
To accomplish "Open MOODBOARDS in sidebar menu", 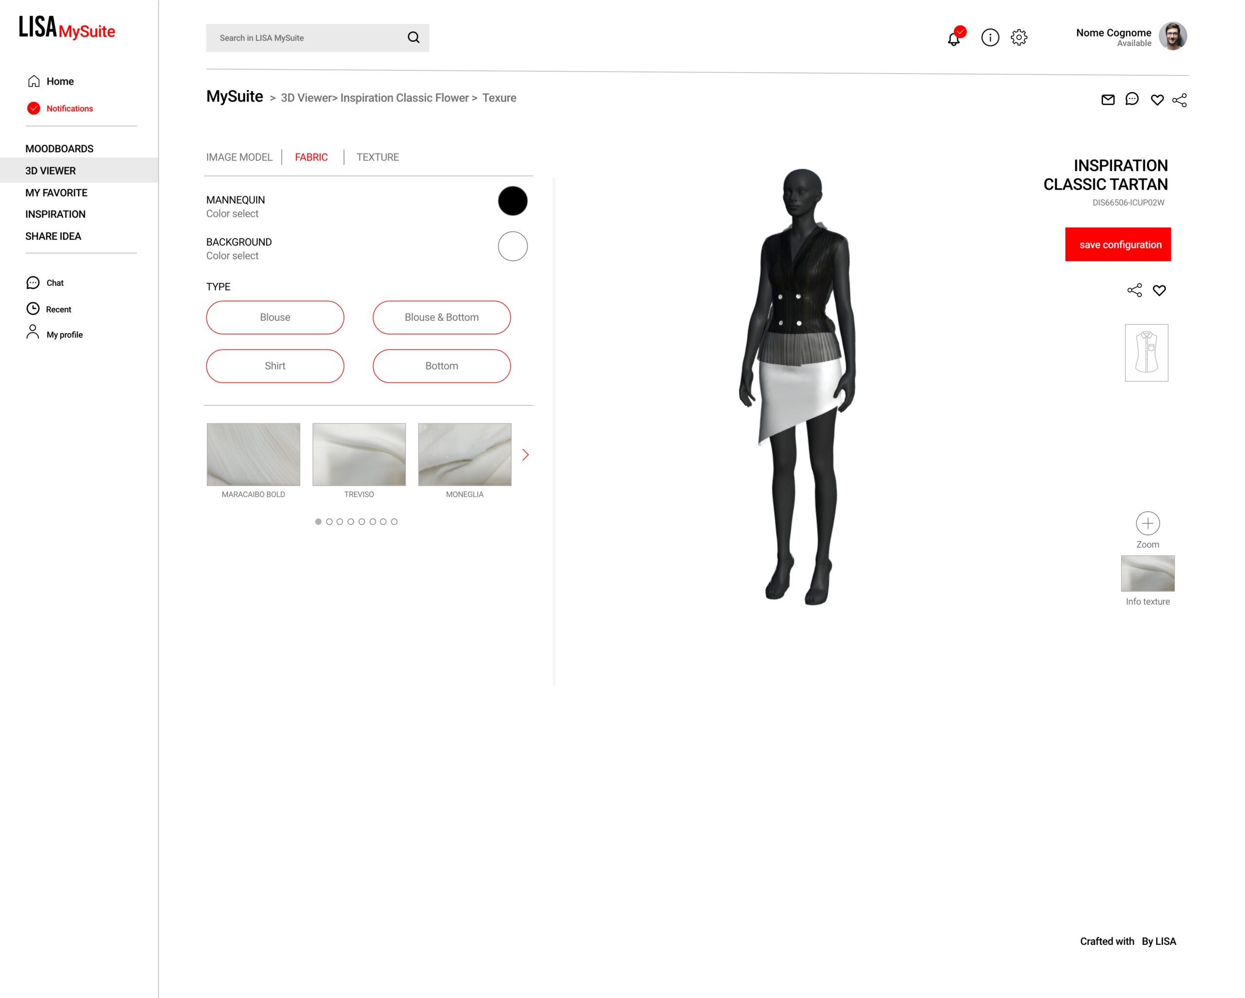I will coord(59,149).
